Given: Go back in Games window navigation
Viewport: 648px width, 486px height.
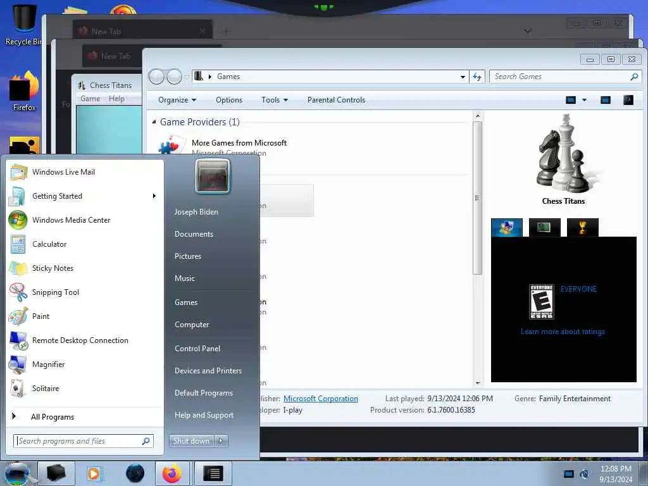Looking at the screenshot, I should 157,77.
